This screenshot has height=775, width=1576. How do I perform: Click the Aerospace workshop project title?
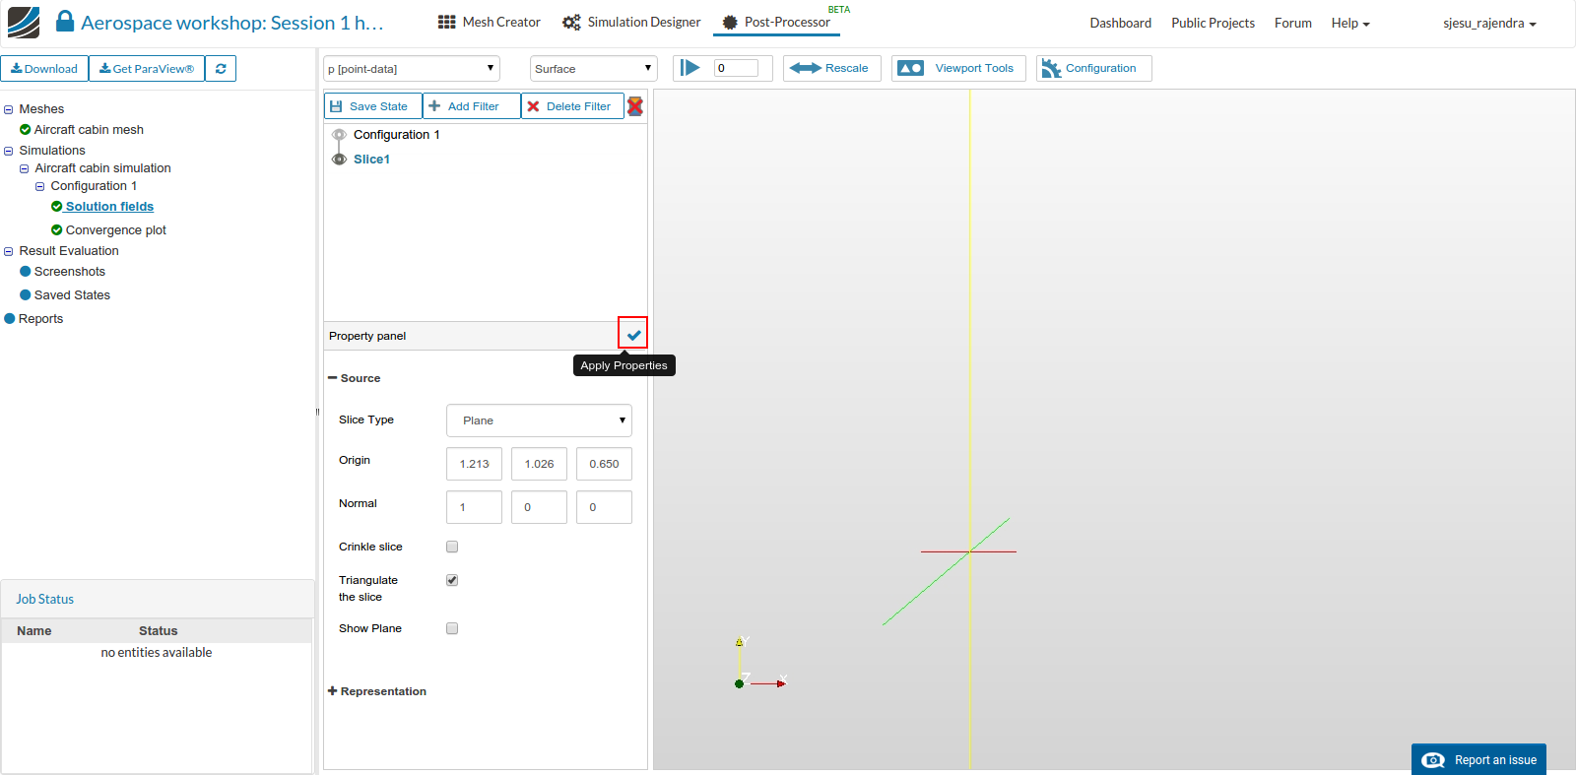point(232,23)
